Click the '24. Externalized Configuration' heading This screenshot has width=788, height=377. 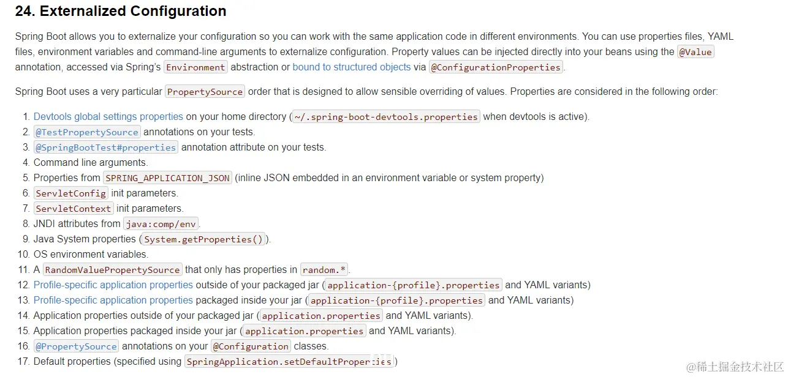click(x=121, y=11)
